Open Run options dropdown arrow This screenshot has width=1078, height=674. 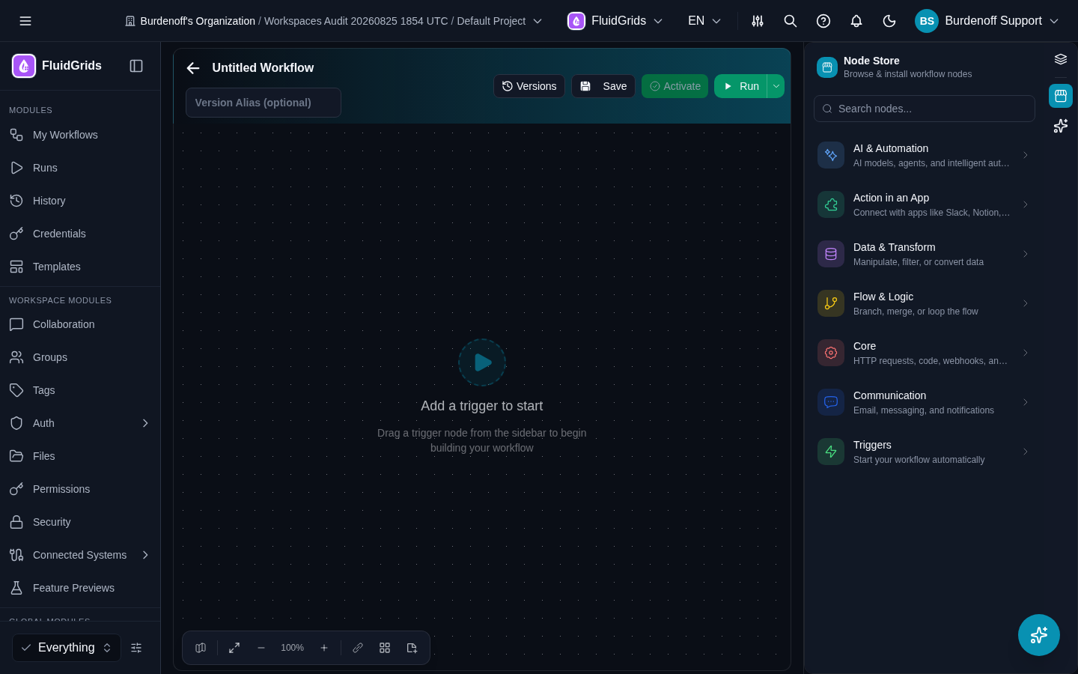click(x=776, y=86)
